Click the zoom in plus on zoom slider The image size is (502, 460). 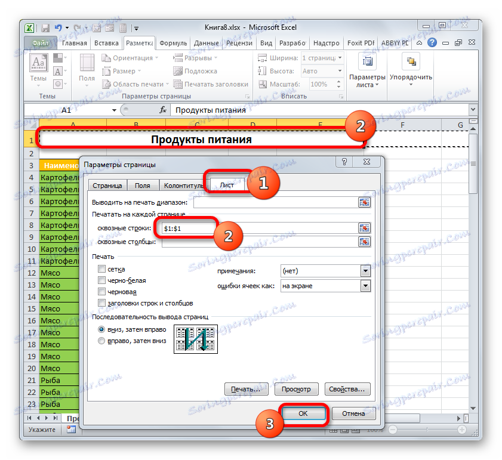[x=461, y=430]
